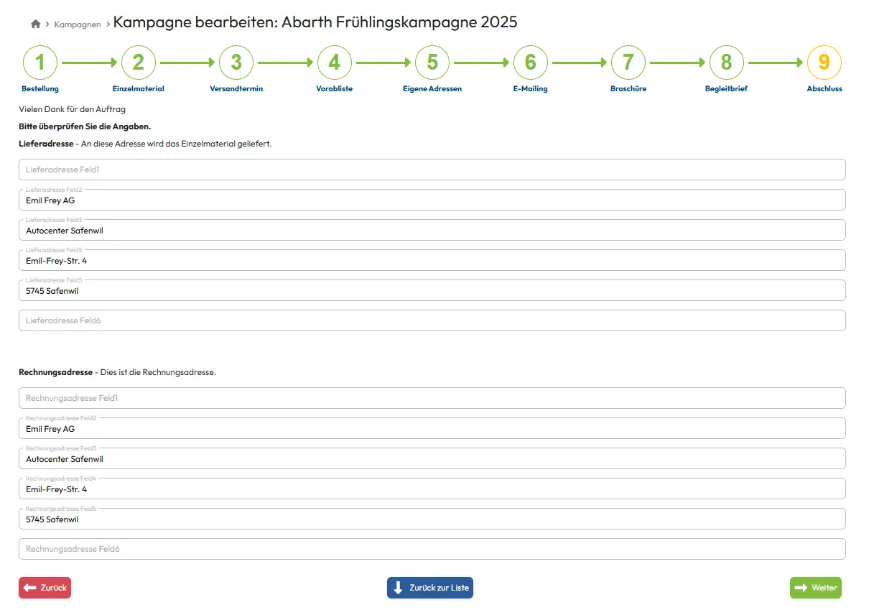874x615 pixels.
Task: Select Rechnungsadresse Feld3 with Autocenter Safenwil
Action: point(432,458)
